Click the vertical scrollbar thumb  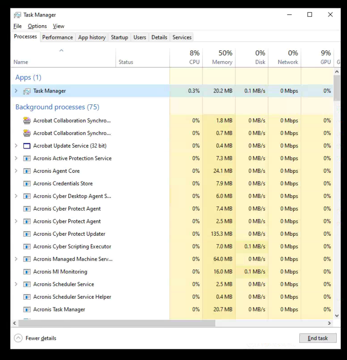click(x=337, y=88)
